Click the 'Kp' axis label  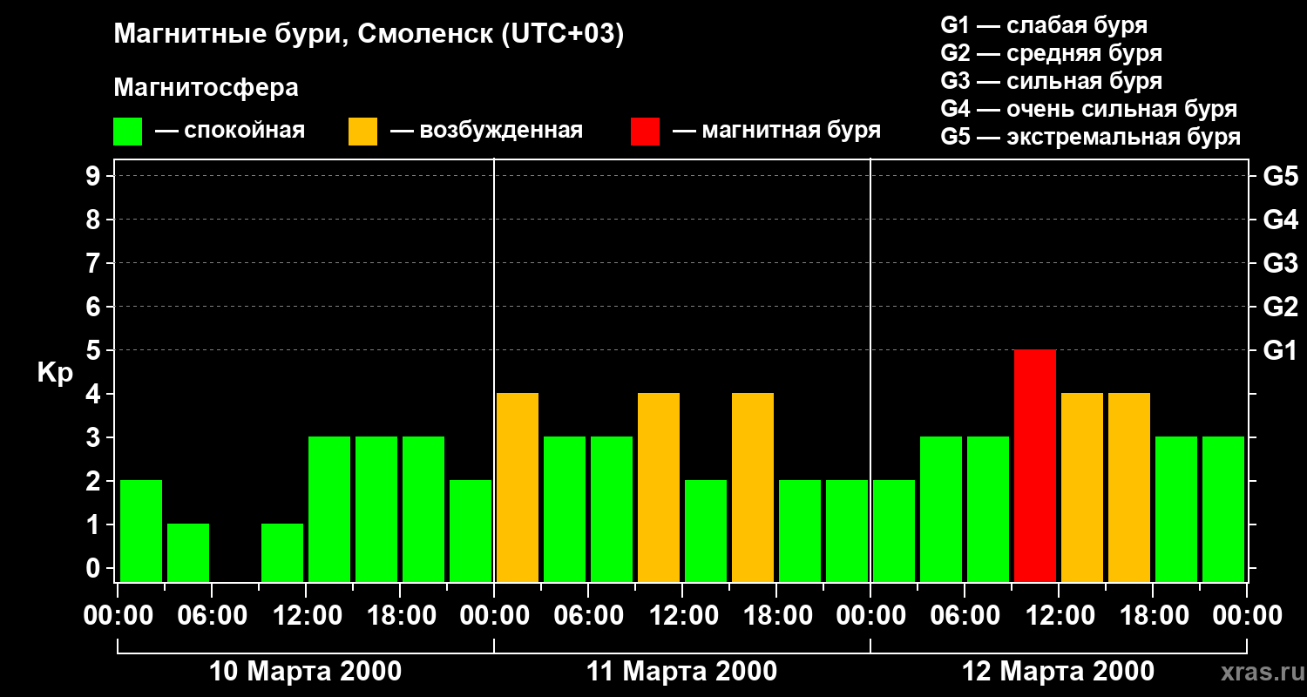[55, 373]
